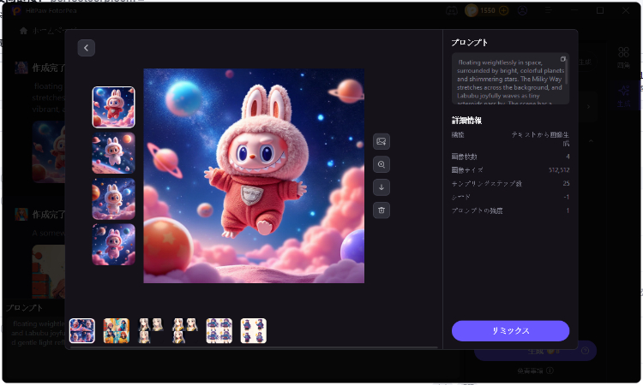Open the first history thumbnail of space Labubu set
The width and height of the screenshot is (643, 385).
82,330
